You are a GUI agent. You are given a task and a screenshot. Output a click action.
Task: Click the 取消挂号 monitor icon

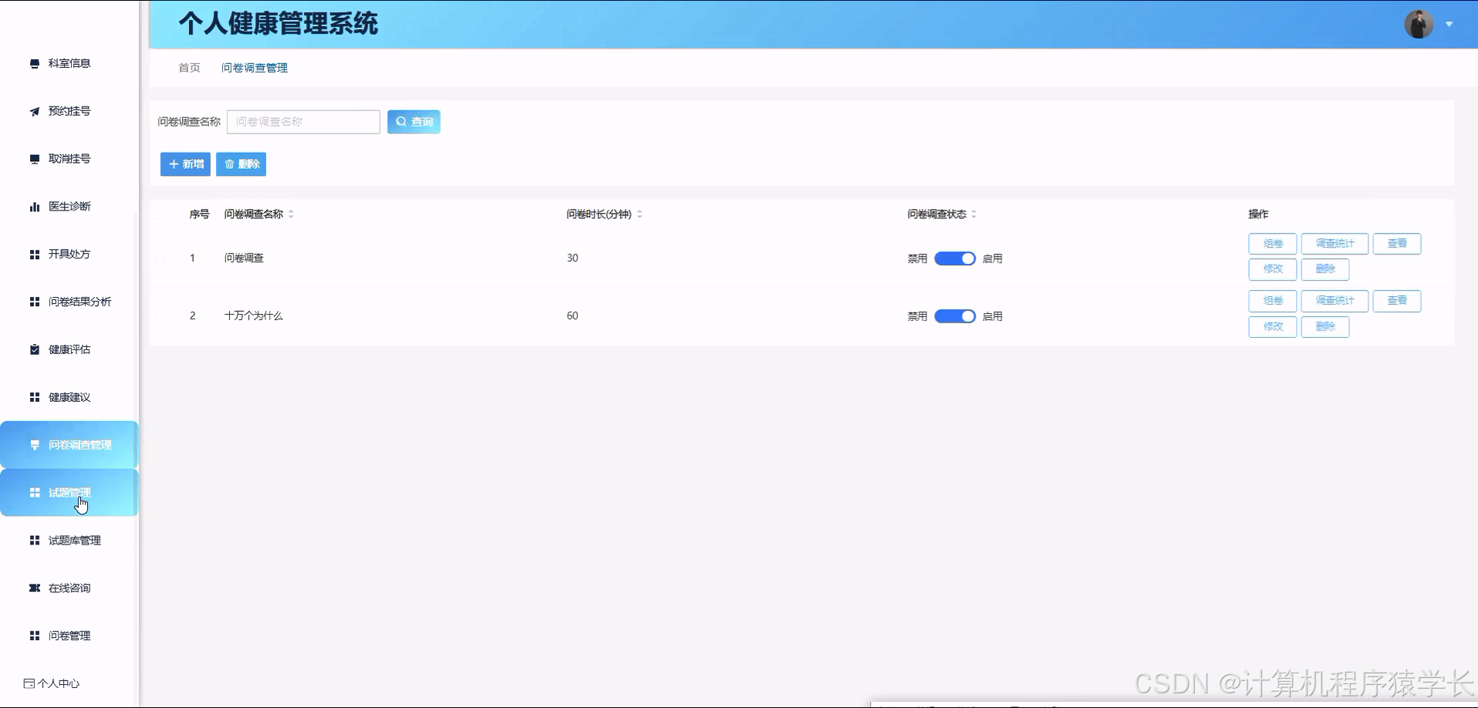[x=35, y=159]
